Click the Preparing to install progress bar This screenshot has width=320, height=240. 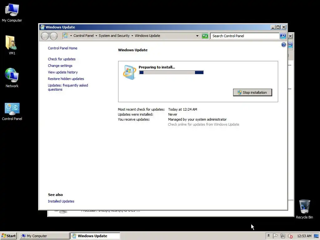coord(171,72)
